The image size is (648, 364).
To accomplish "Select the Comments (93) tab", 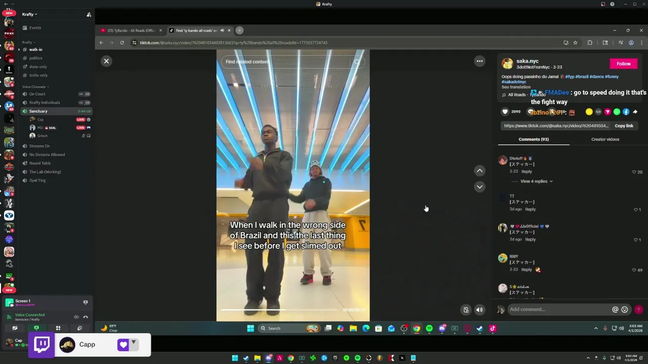I will (534, 139).
